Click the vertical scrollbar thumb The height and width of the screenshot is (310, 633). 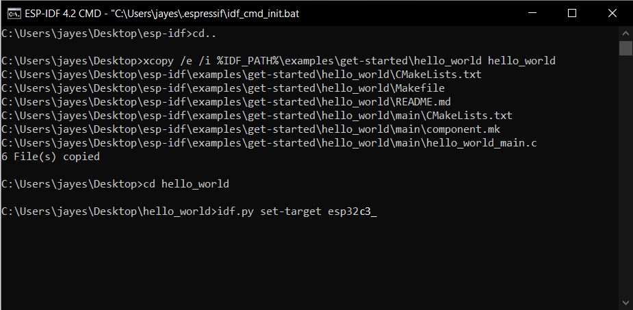pos(625,48)
